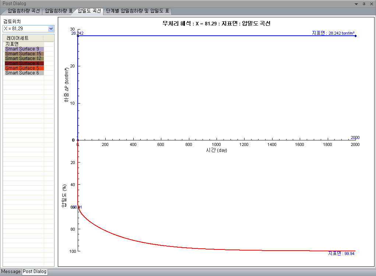Open the 압밀침하량 표 tab
The image size is (376, 276).
pyautogui.click(x=59, y=11)
